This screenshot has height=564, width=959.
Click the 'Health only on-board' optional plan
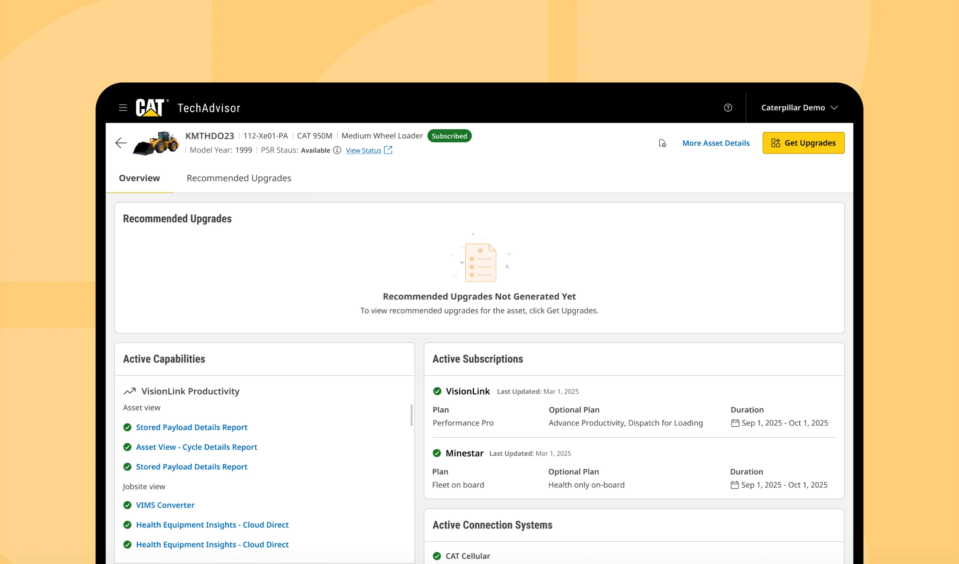coord(586,485)
